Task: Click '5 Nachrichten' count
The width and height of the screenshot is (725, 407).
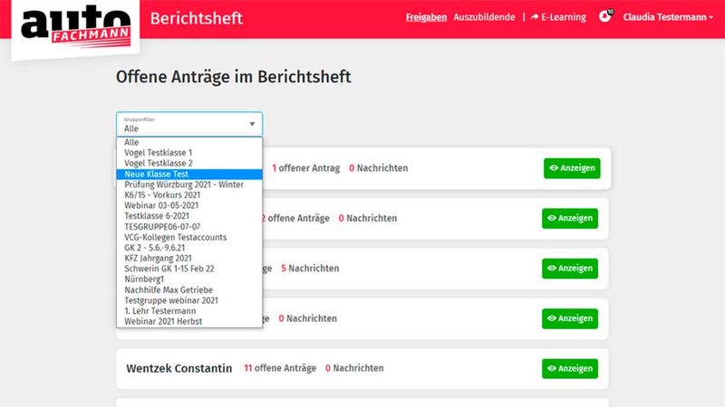Action: point(310,268)
